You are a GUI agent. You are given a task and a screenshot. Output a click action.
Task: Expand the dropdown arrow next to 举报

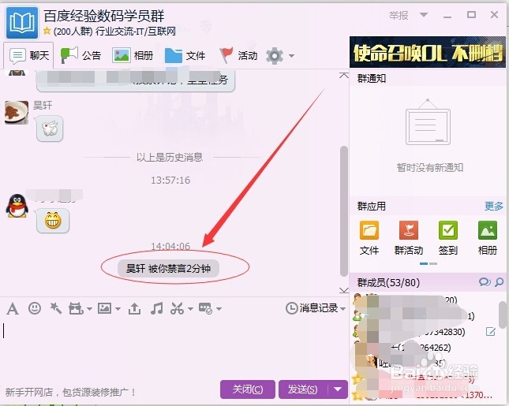pos(424,15)
